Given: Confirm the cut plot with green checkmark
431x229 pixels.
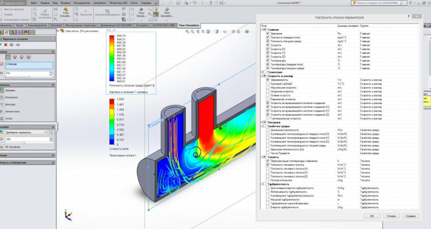Looking at the screenshot, I should (x=1, y=44).
